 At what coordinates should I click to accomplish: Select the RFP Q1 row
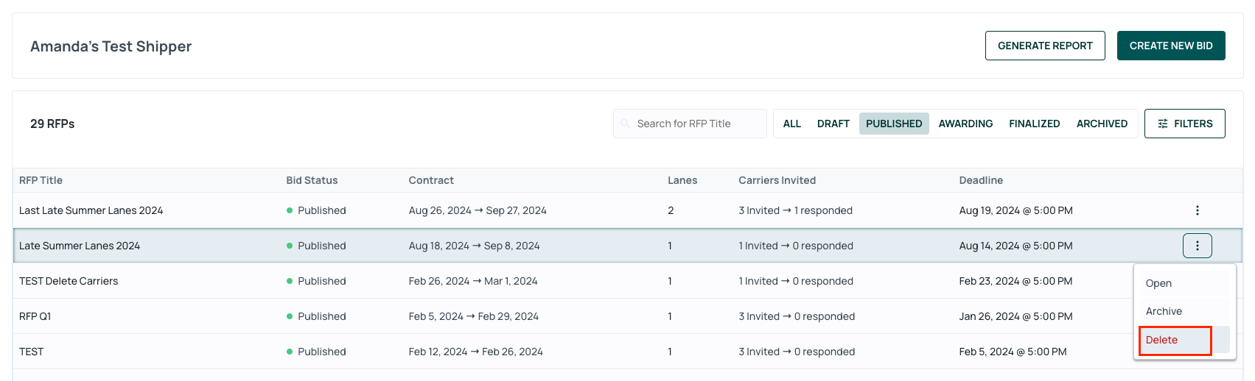coord(573,316)
